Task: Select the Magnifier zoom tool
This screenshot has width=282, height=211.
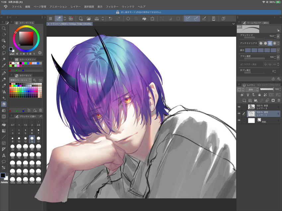Action: coord(4,28)
